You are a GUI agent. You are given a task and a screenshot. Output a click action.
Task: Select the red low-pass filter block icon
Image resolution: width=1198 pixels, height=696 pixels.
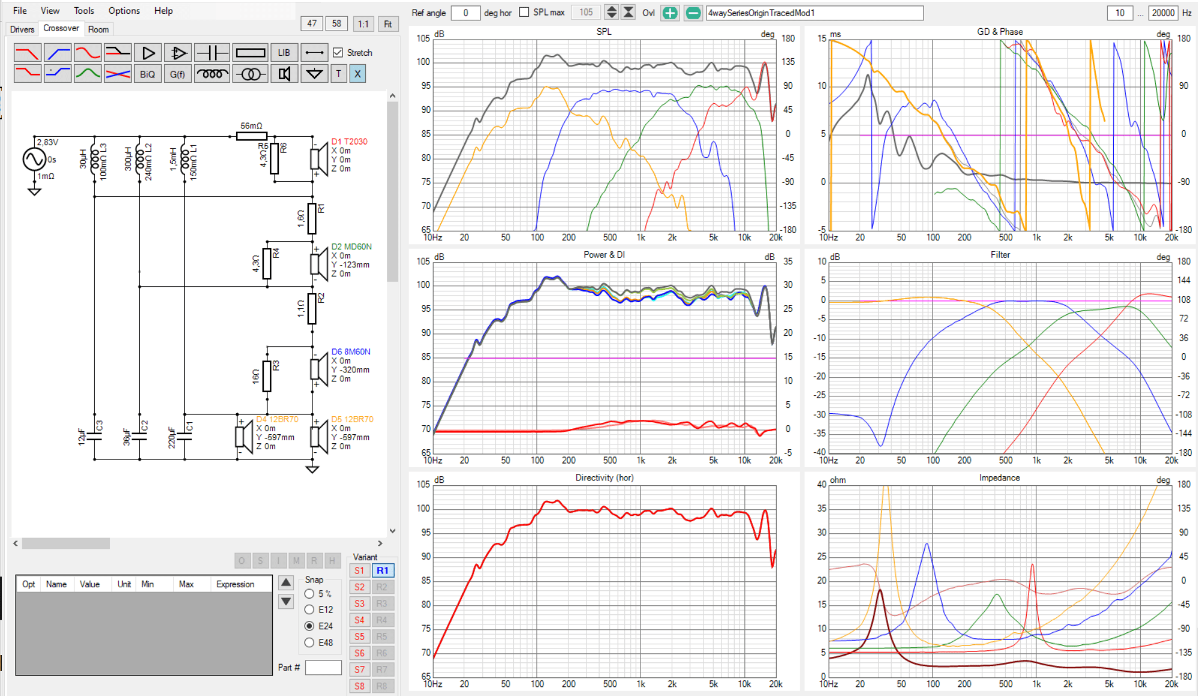pyautogui.click(x=28, y=53)
